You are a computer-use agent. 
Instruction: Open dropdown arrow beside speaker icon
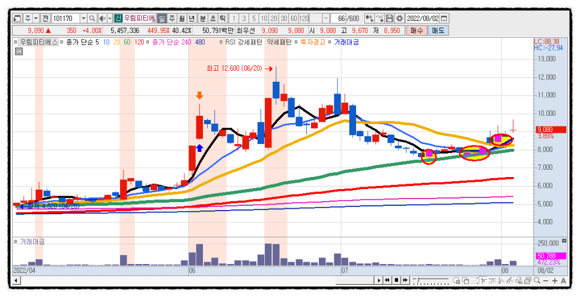point(109,18)
